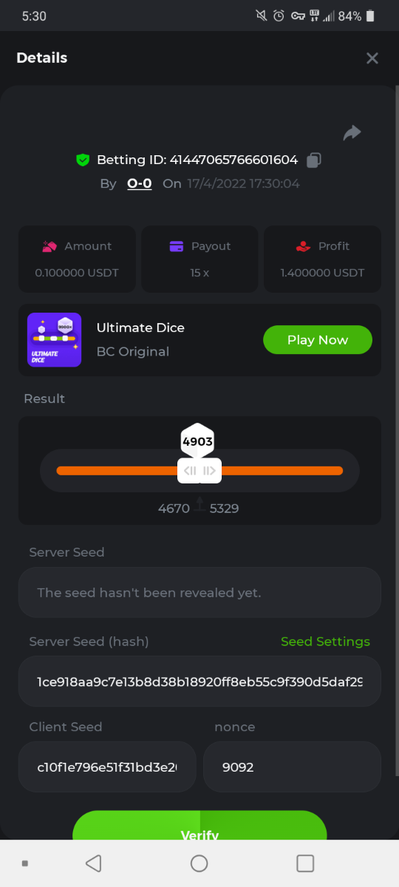Image resolution: width=399 pixels, height=887 pixels.
Task: Tap the green verified shield icon
Action: point(83,160)
